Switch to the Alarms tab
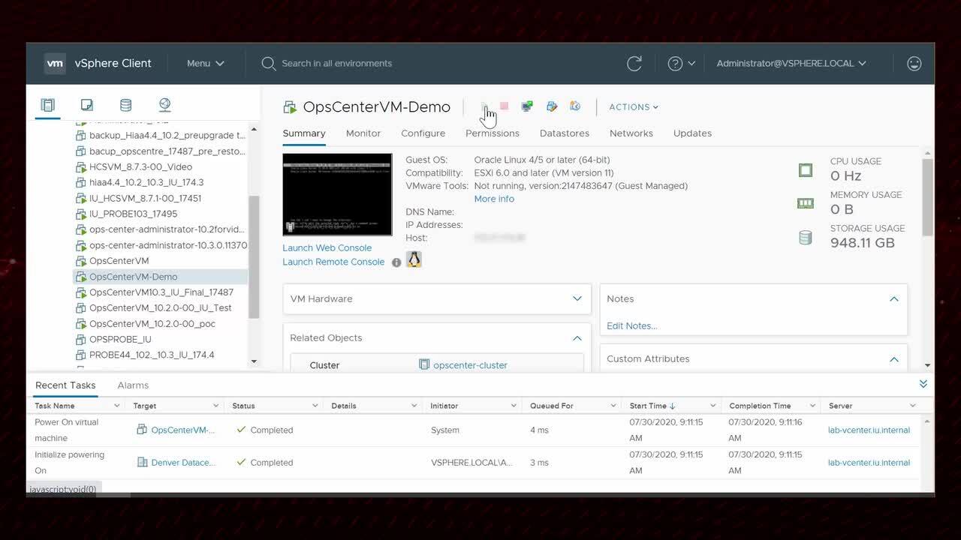The height and width of the screenshot is (540, 961). pos(133,385)
